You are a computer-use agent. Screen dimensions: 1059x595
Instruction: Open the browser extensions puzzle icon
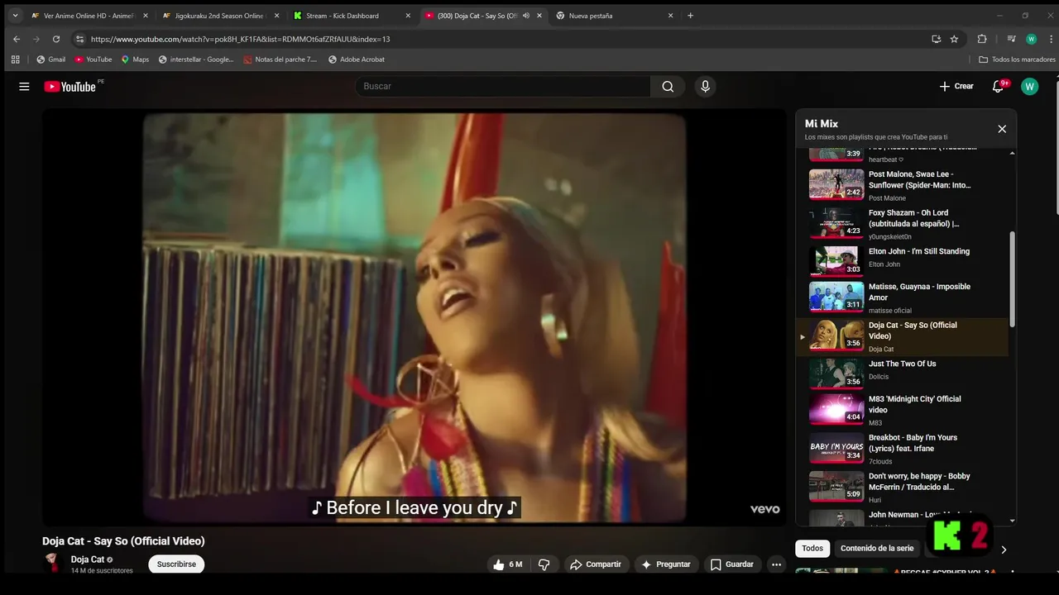982,39
